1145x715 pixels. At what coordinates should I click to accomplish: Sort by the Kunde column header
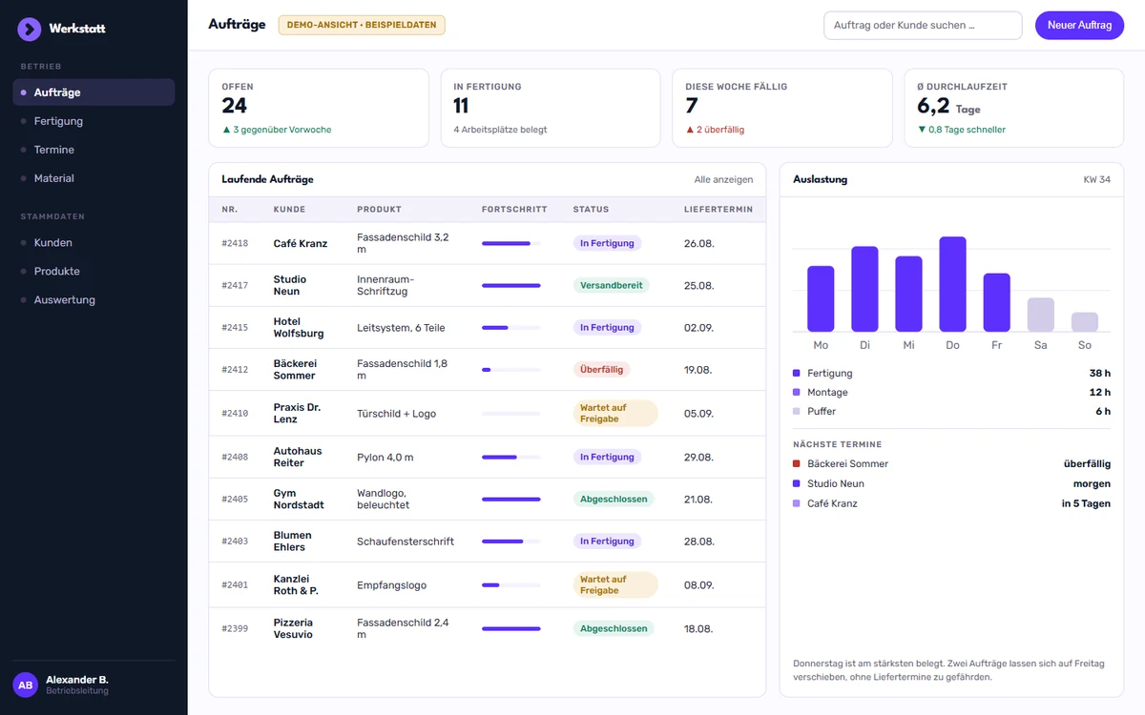(289, 209)
